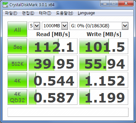Select the 4K write result 1.152

[104, 80]
